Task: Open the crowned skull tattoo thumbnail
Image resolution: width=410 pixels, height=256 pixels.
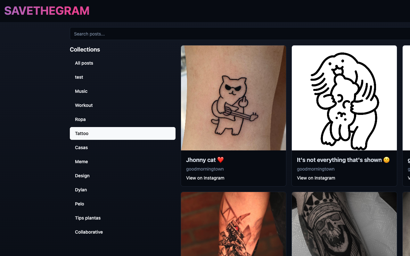Action: coord(344,224)
